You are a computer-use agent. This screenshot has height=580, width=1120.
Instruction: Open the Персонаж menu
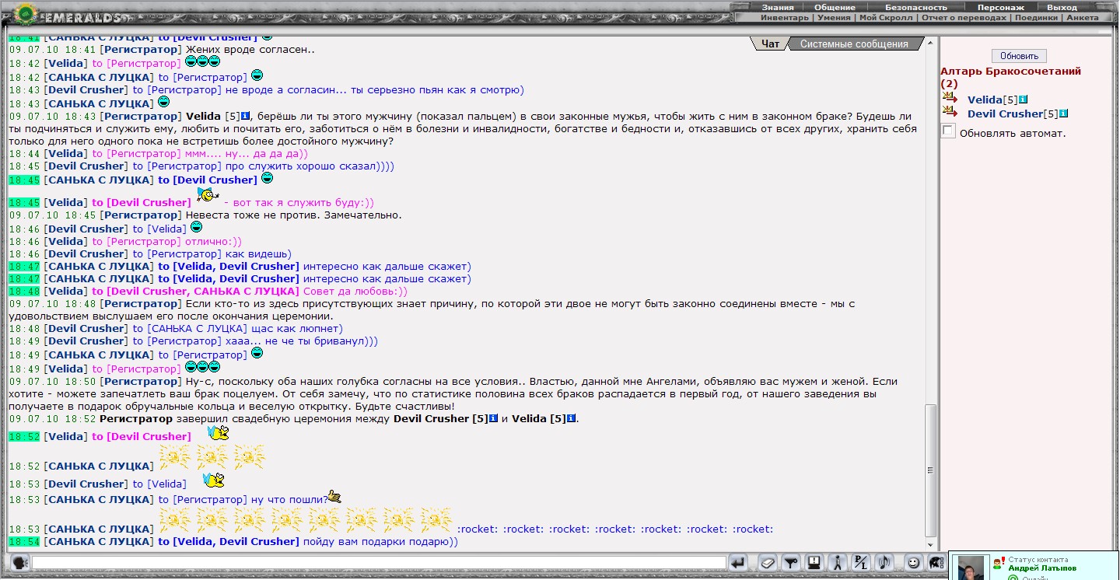pyautogui.click(x=1001, y=7)
